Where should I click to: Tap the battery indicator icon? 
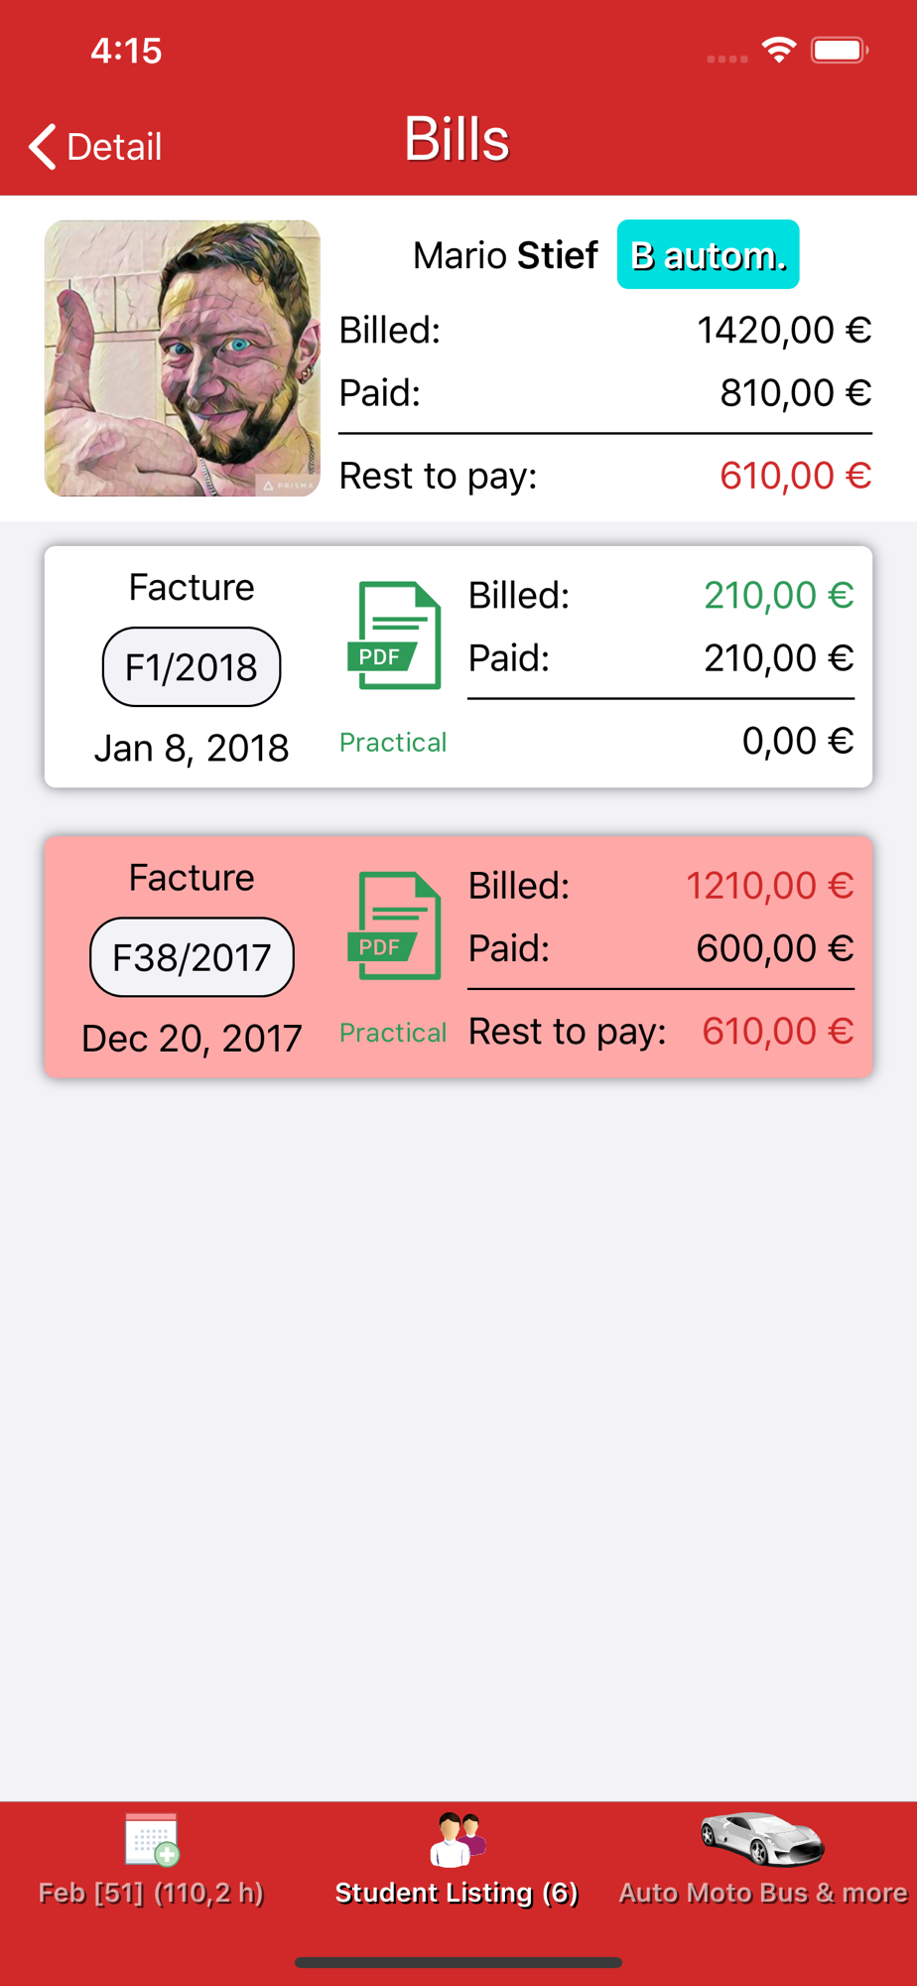point(840,50)
